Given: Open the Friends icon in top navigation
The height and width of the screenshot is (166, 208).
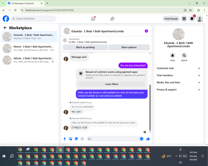Looking at the screenshot, I should coord(112,19).
